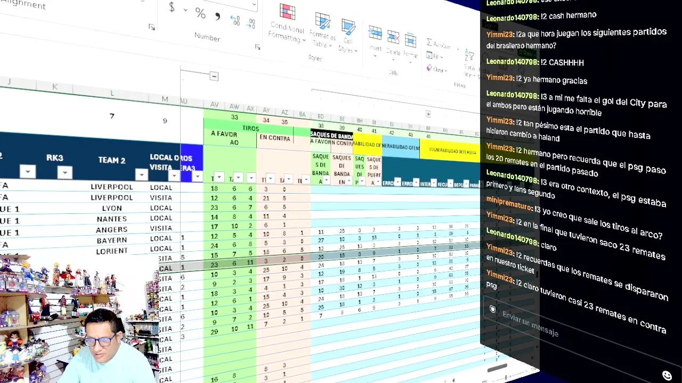Click the Decrease Decimal icon
Viewport: 682px width, 383px height.
pyautogui.click(x=251, y=23)
